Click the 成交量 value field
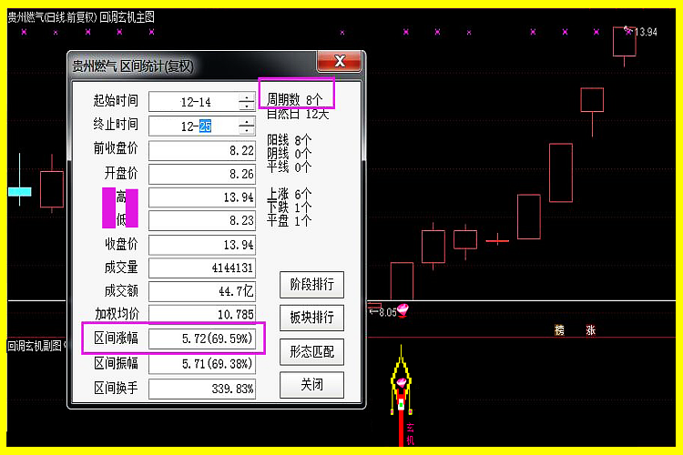Screen dimensions: 683x455 pos(202,268)
